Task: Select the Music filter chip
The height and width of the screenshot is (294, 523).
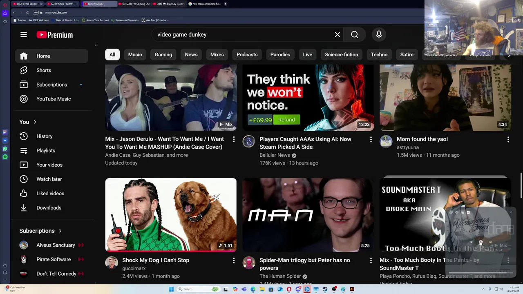Action: pyautogui.click(x=135, y=55)
